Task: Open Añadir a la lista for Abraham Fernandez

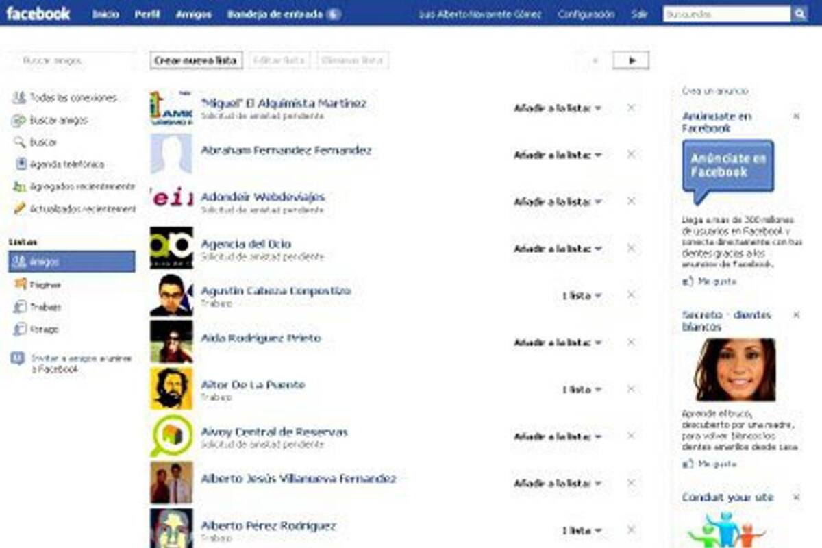Action: (x=558, y=155)
